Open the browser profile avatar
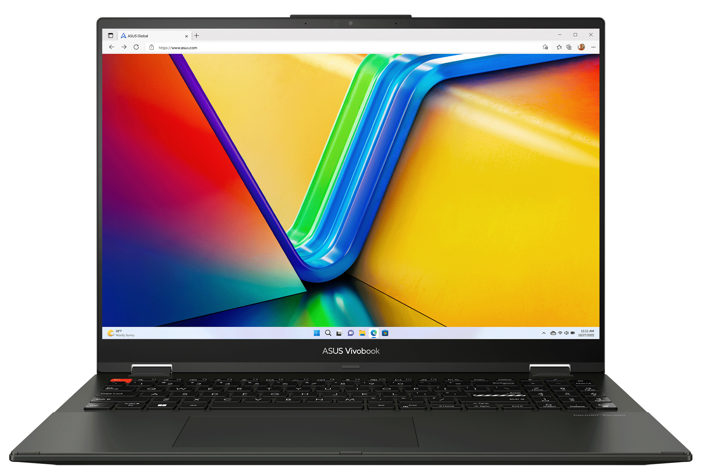Viewport: 705px width, 475px height. point(581,47)
